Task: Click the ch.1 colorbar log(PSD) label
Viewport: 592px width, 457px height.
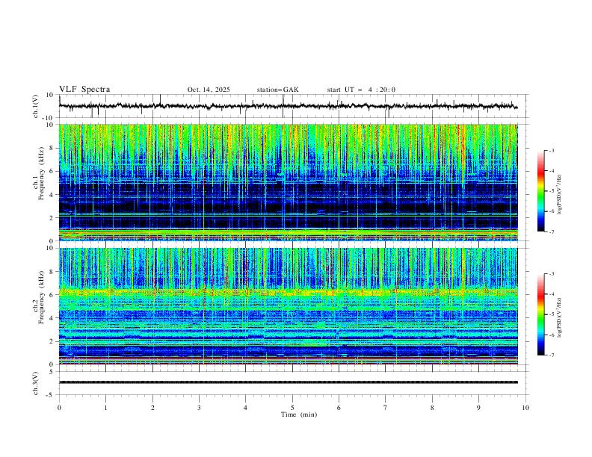Action: pyautogui.click(x=559, y=194)
